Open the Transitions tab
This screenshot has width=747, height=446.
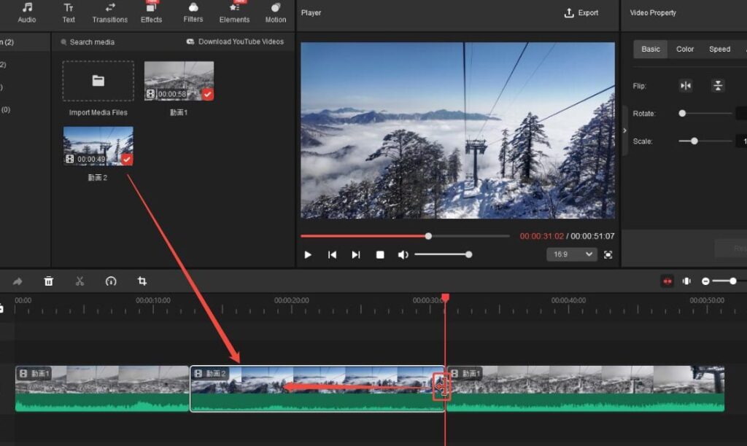pyautogui.click(x=109, y=13)
